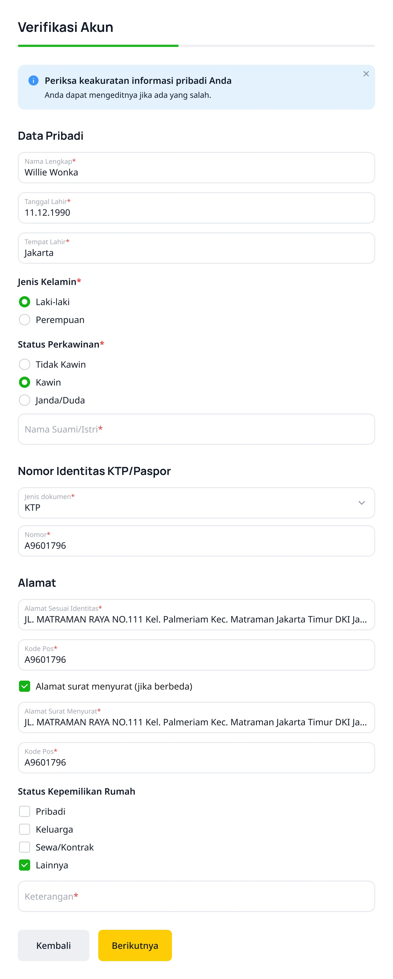This screenshot has width=393, height=979.
Task: Select Tidak Kawin marital status
Action: tap(24, 364)
